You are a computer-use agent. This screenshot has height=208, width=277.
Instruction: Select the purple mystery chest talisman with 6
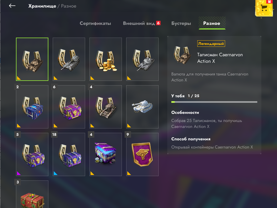pos(69,107)
